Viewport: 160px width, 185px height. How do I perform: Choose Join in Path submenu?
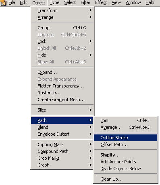(x=125, y=120)
